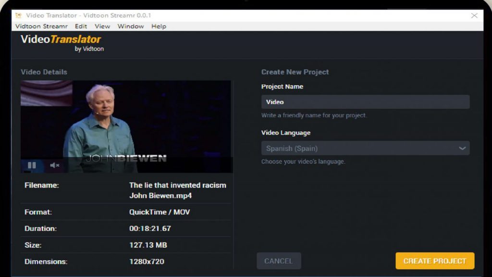This screenshot has height=277, width=492.
Task: Open the Window menu
Action: [131, 26]
